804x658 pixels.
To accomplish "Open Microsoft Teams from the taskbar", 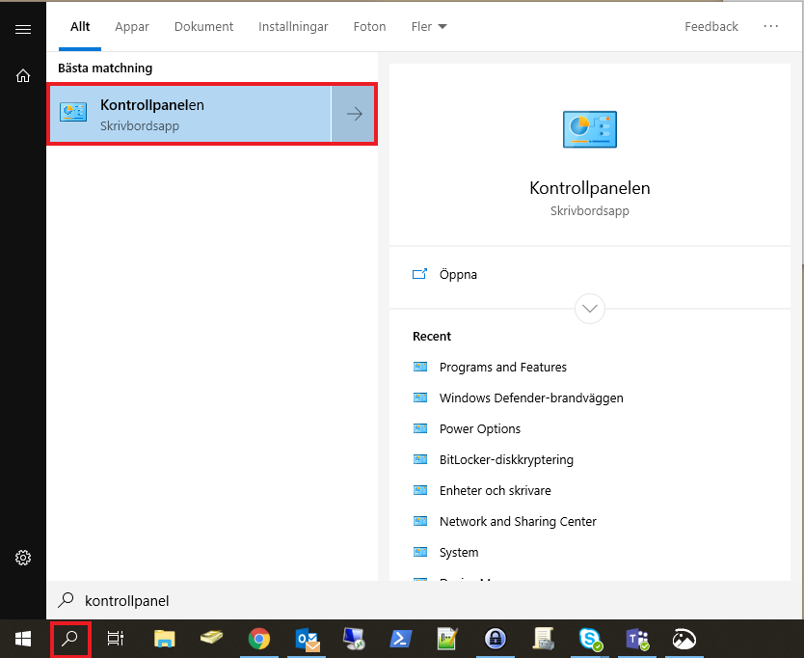I will [637, 639].
